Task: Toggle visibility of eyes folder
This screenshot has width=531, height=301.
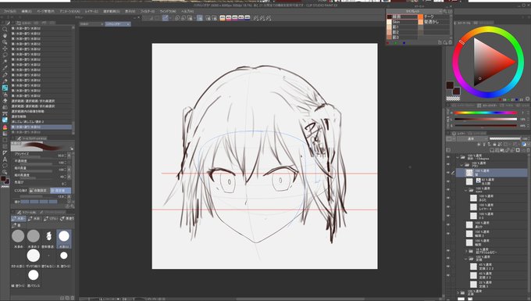Action: [448, 190]
